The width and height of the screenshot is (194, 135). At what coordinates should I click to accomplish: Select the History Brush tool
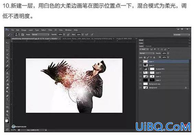pos(7,77)
